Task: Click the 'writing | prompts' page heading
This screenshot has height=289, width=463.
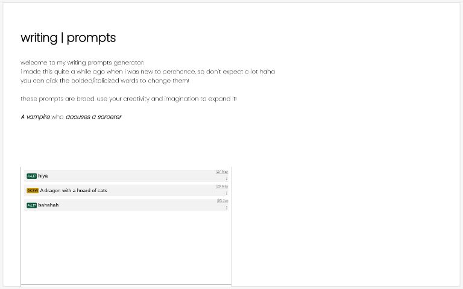Action: click(68, 38)
